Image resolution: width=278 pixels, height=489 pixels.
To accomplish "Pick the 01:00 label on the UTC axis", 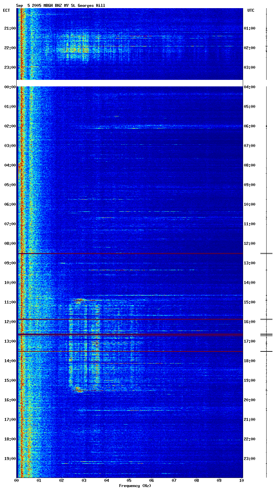I will [x=250, y=28].
